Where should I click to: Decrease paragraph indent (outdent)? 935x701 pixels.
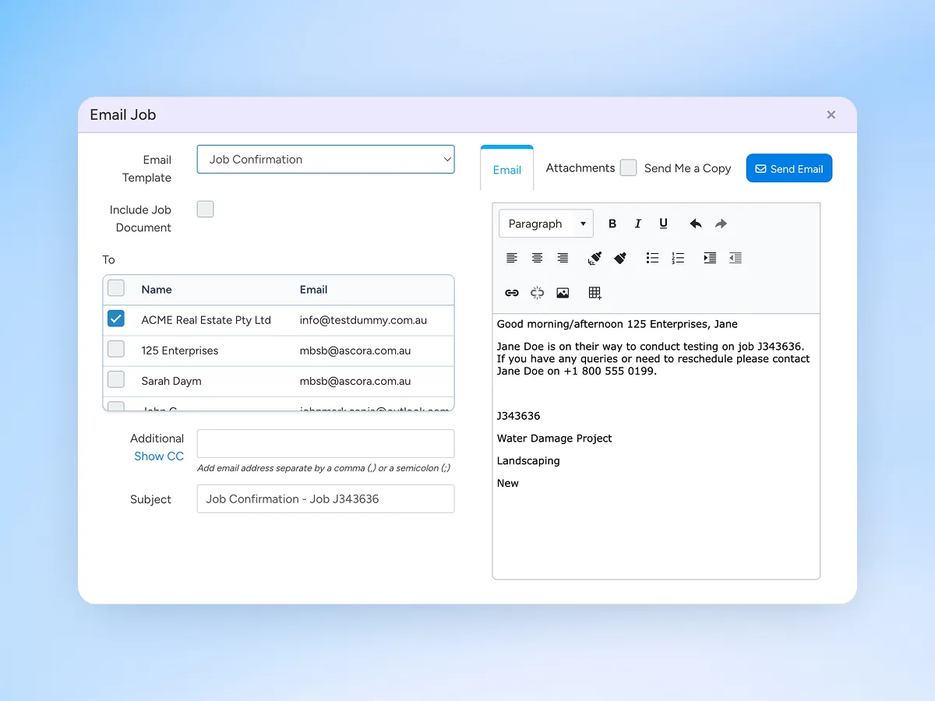tap(736, 258)
